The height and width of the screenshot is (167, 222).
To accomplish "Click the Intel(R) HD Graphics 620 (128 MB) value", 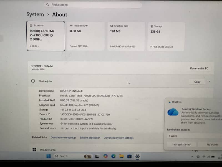I will pos(79,105).
